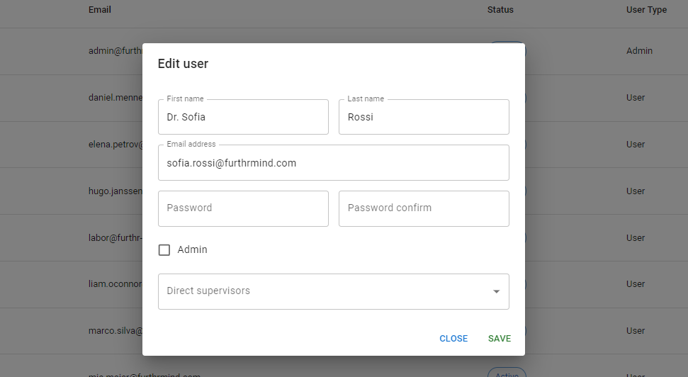Select the Email address input field
This screenshot has width=688, height=377.
click(x=333, y=164)
